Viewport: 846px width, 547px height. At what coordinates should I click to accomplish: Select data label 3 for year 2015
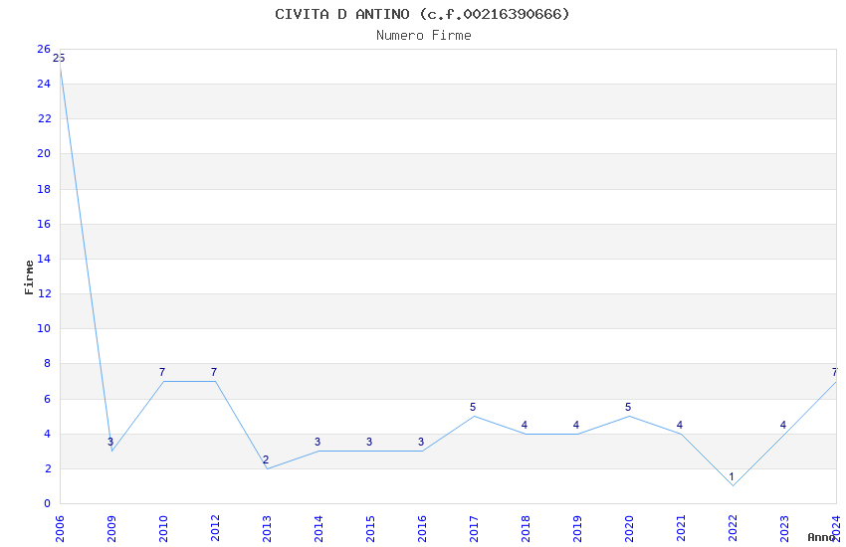point(369,442)
